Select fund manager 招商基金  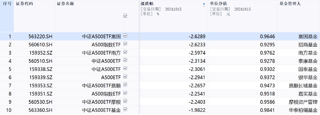point(308,45)
